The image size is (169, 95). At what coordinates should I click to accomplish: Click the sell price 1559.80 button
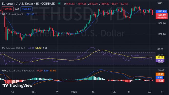coord(8,9)
